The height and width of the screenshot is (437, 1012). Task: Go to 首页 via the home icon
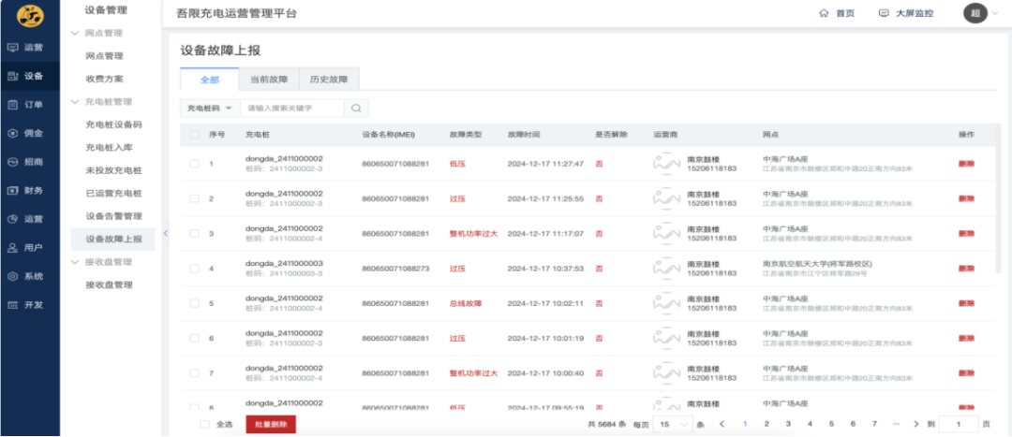pyautogui.click(x=837, y=13)
